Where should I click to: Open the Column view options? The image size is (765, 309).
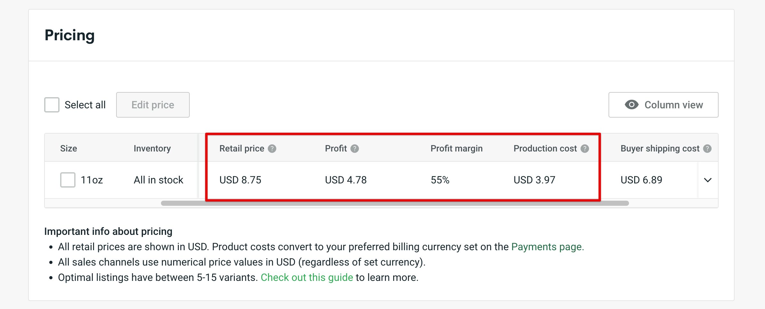click(663, 104)
